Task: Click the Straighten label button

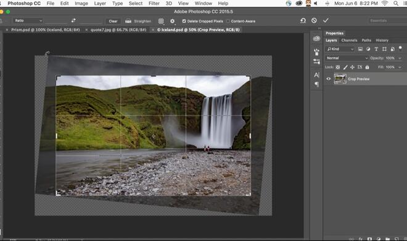Action: click(142, 21)
